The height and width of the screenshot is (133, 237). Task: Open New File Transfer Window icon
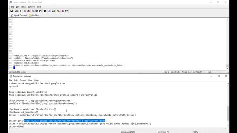[x=53, y=11]
